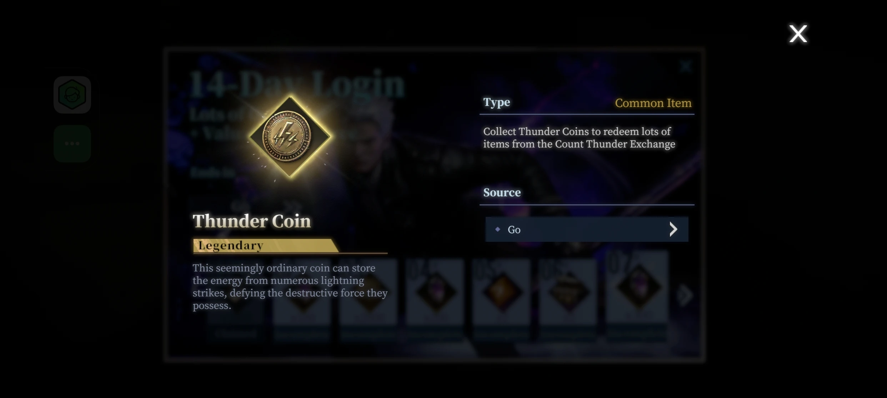887x398 pixels.
Task: Close the Thunder Coin item popup
Action: 798,34
